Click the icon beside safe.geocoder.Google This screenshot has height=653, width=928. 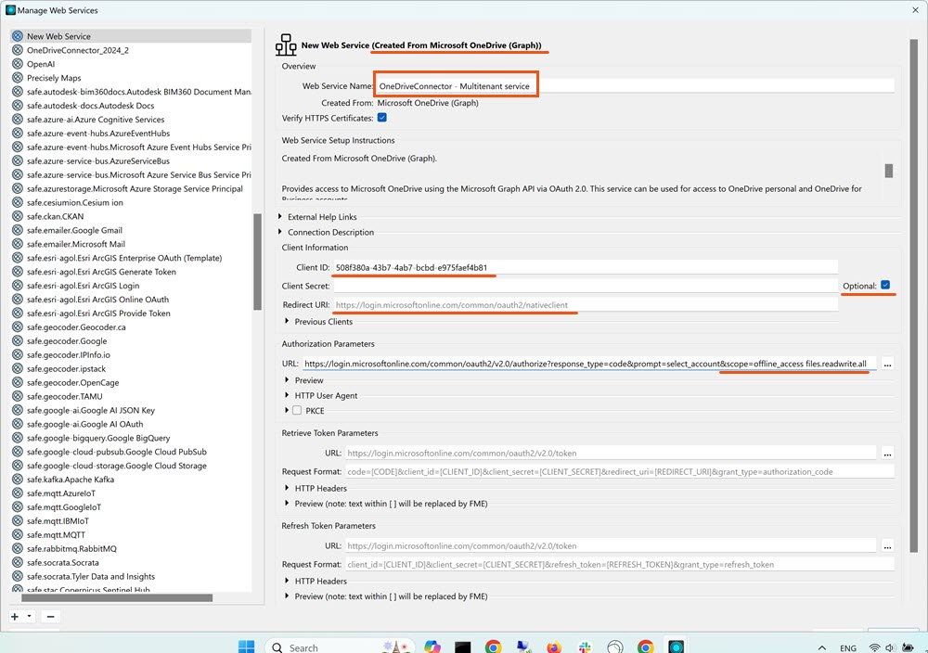18,340
